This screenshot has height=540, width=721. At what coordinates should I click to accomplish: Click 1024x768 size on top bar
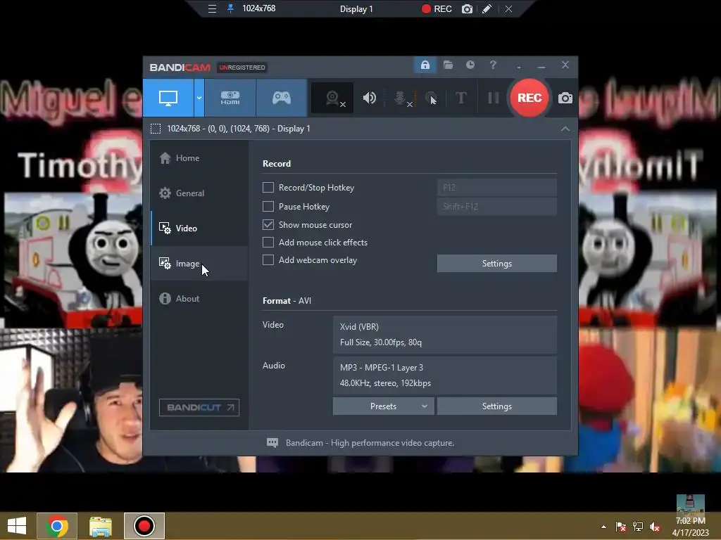pyautogui.click(x=259, y=8)
